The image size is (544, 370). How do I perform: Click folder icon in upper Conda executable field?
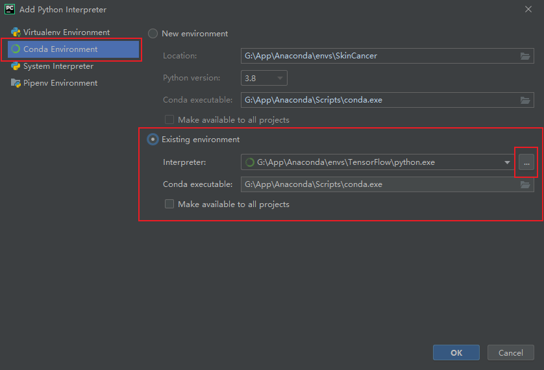[525, 100]
